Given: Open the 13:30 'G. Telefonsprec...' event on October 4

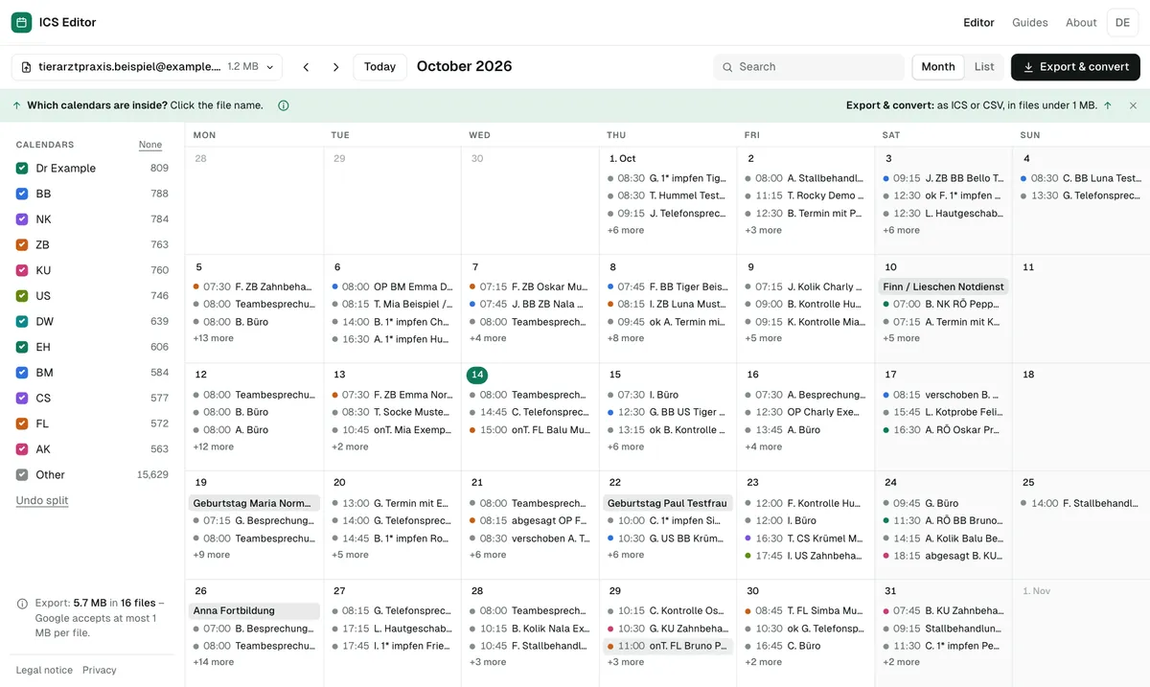Looking at the screenshot, I should 1082,195.
